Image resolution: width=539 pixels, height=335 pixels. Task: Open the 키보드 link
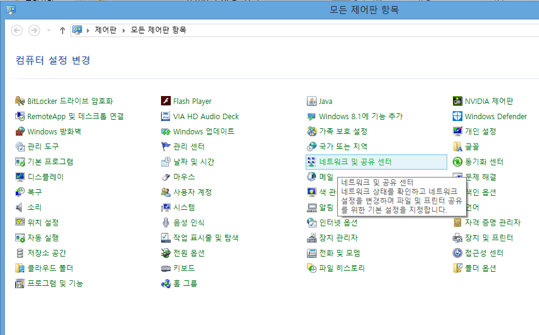pyautogui.click(x=184, y=268)
